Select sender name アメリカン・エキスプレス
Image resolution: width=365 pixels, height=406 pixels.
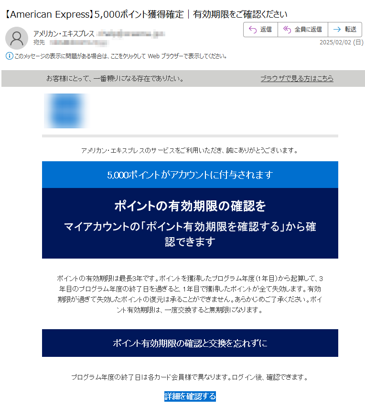(x=64, y=34)
